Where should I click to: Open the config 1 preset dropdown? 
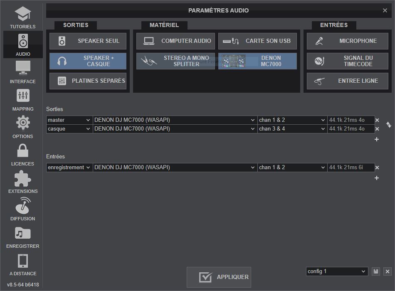[337, 271]
